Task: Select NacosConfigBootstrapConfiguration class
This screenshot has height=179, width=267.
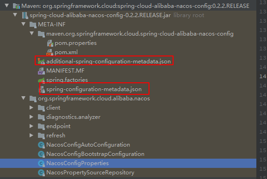Action: coord(95,154)
